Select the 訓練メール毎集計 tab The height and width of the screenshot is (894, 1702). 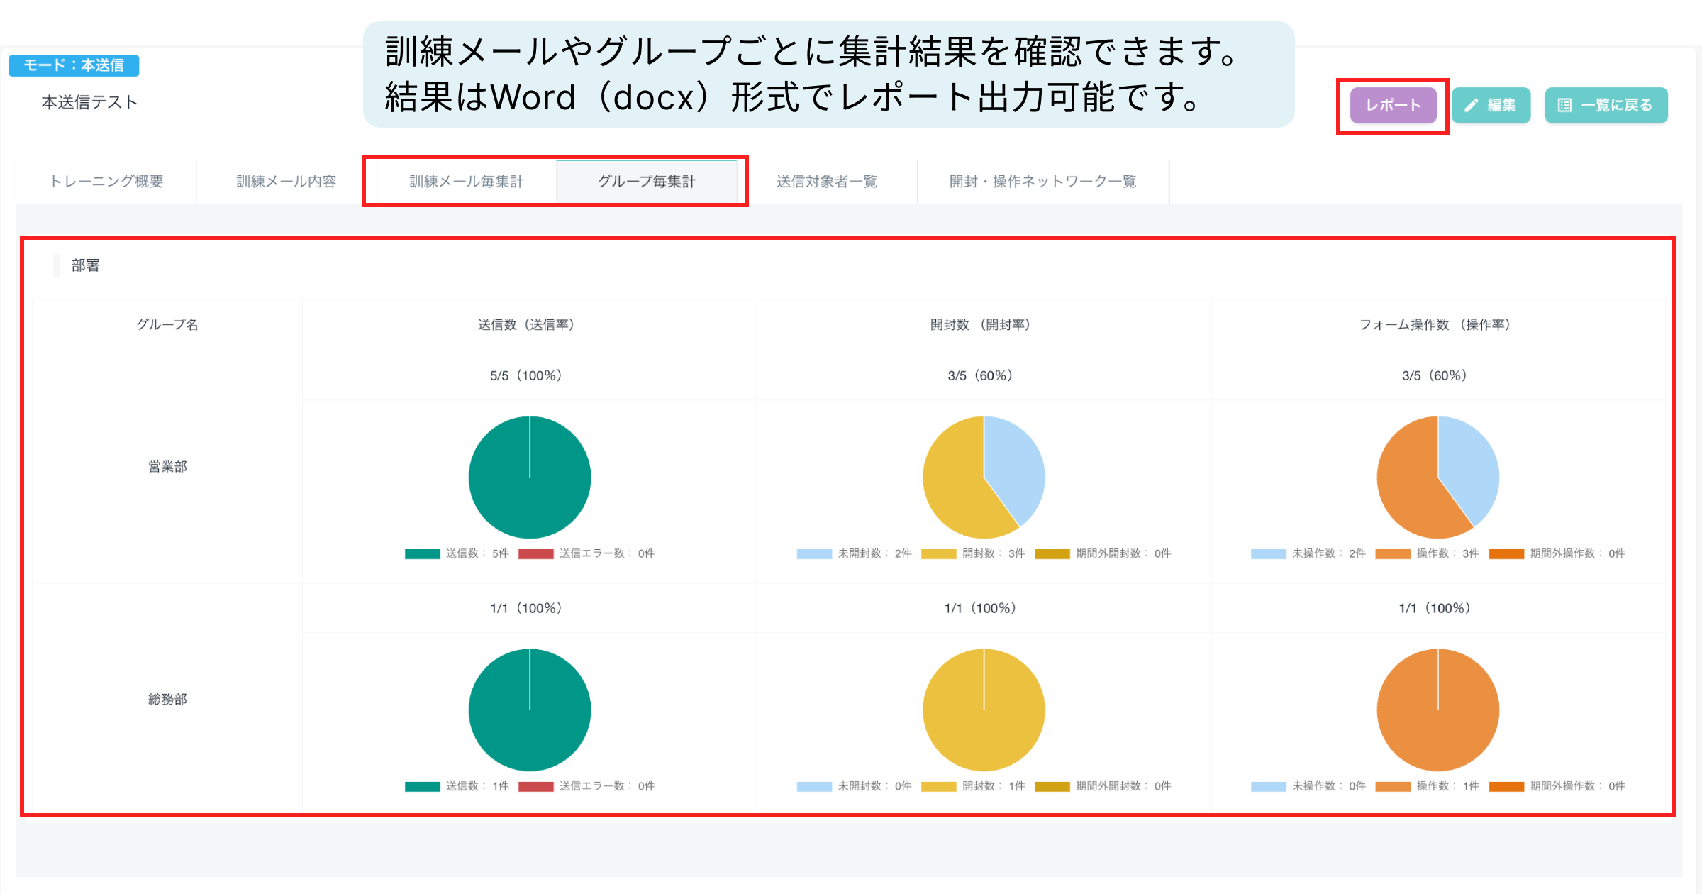[466, 182]
